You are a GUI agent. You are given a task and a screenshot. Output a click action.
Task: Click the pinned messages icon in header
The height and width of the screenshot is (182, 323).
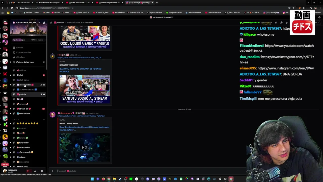pyautogui.click(x=281, y=22)
